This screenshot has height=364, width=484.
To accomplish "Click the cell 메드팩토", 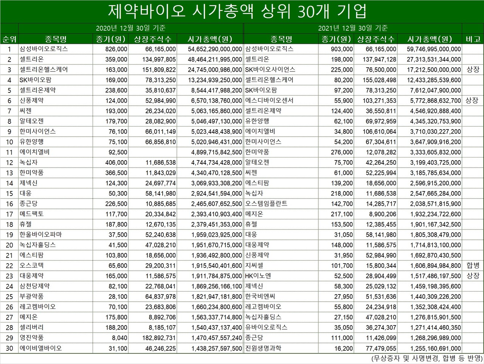I will [x=31, y=214].
